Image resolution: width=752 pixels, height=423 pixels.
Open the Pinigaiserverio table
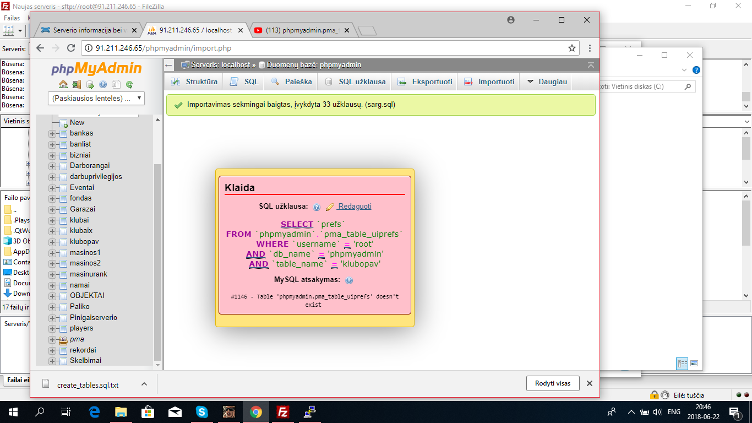94,318
